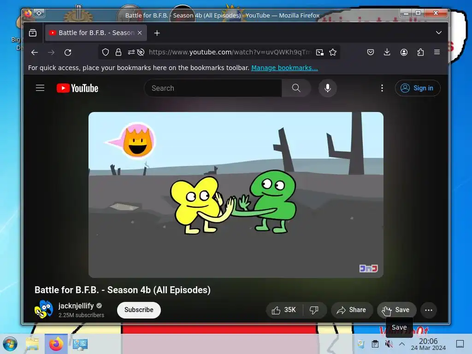Save page to Pocket
The image size is (472, 354).
[x=371, y=53]
